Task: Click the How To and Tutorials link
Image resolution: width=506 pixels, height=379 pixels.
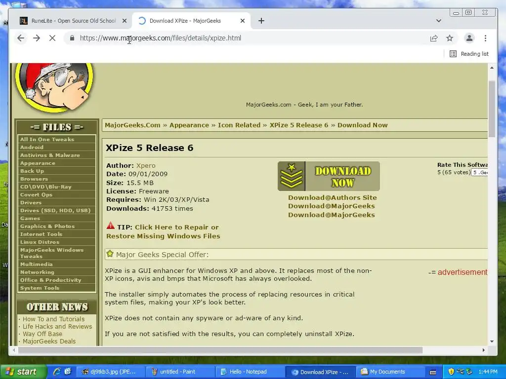Action: pyautogui.click(x=53, y=319)
